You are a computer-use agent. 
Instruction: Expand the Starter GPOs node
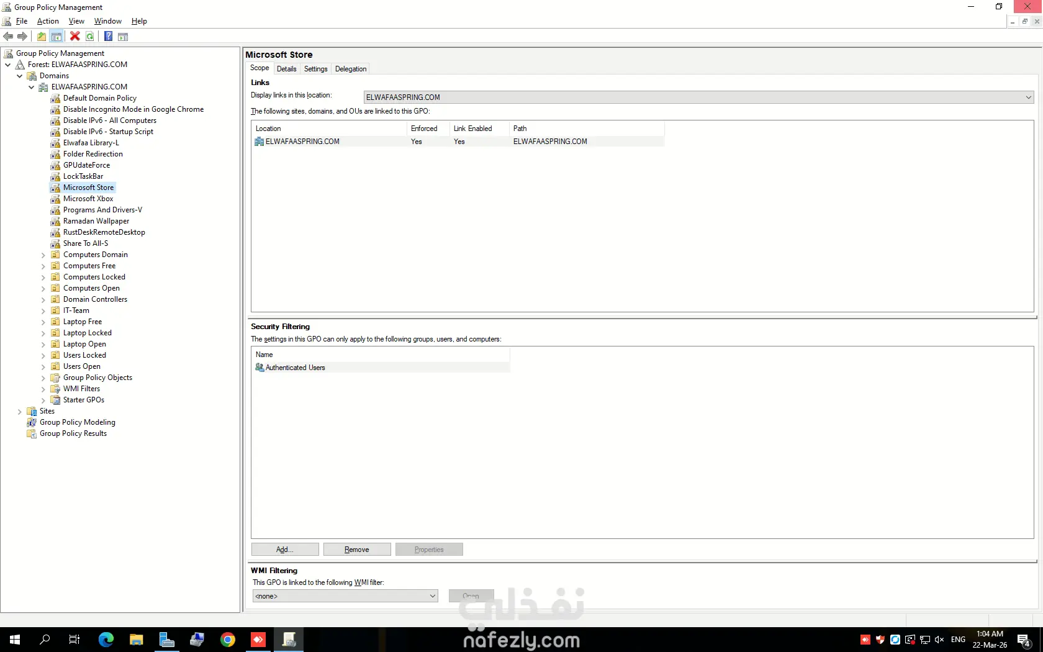coord(43,401)
